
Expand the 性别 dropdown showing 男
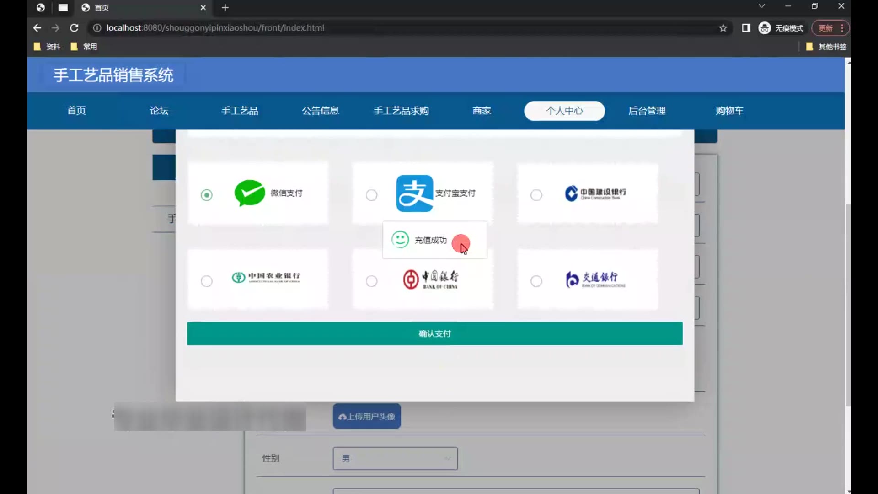tap(395, 458)
